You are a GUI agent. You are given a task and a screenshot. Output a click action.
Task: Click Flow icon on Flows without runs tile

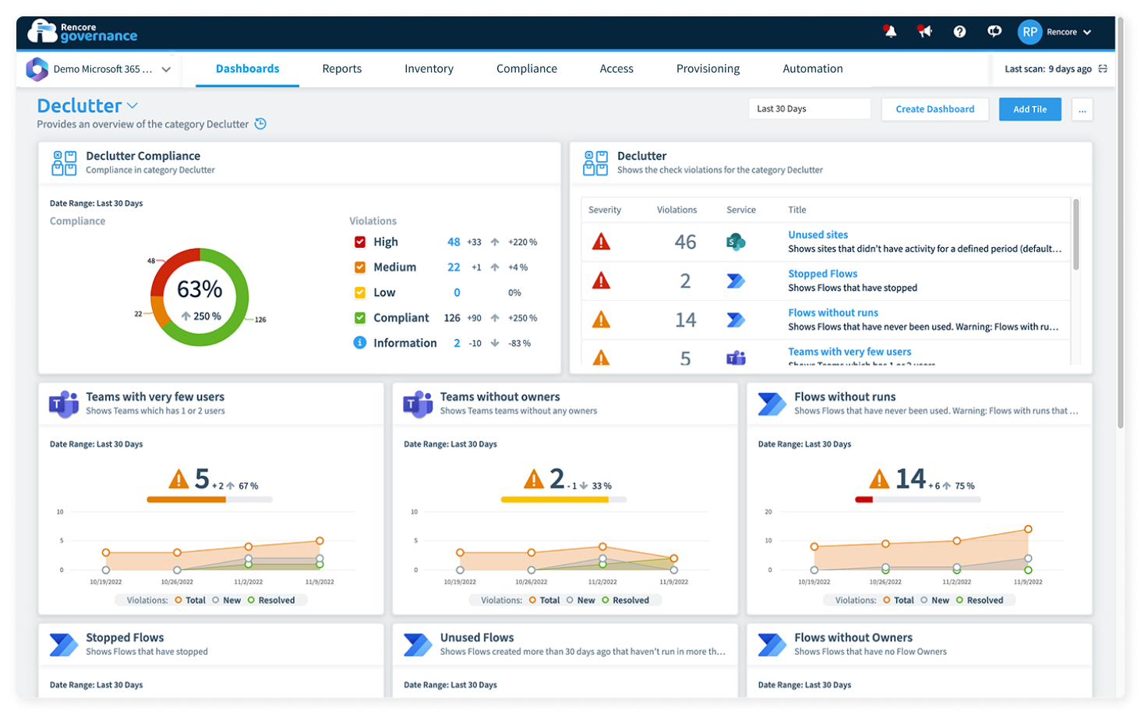tap(772, 404)
